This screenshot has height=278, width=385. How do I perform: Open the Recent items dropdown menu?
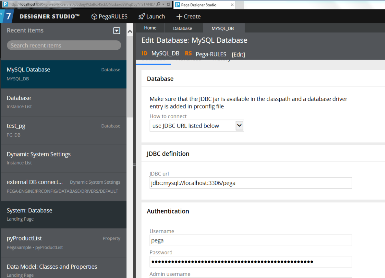[x=117, y=30]
